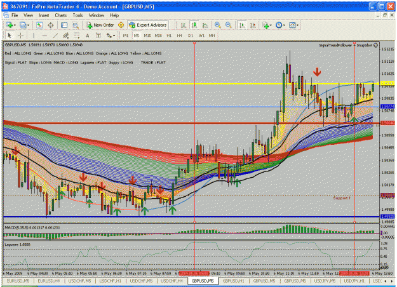Image resolution: width=397 pixels, height=287 pixels.
Task: Open the Charts menu
Action: pyautogui.click(x=61, y=15)
